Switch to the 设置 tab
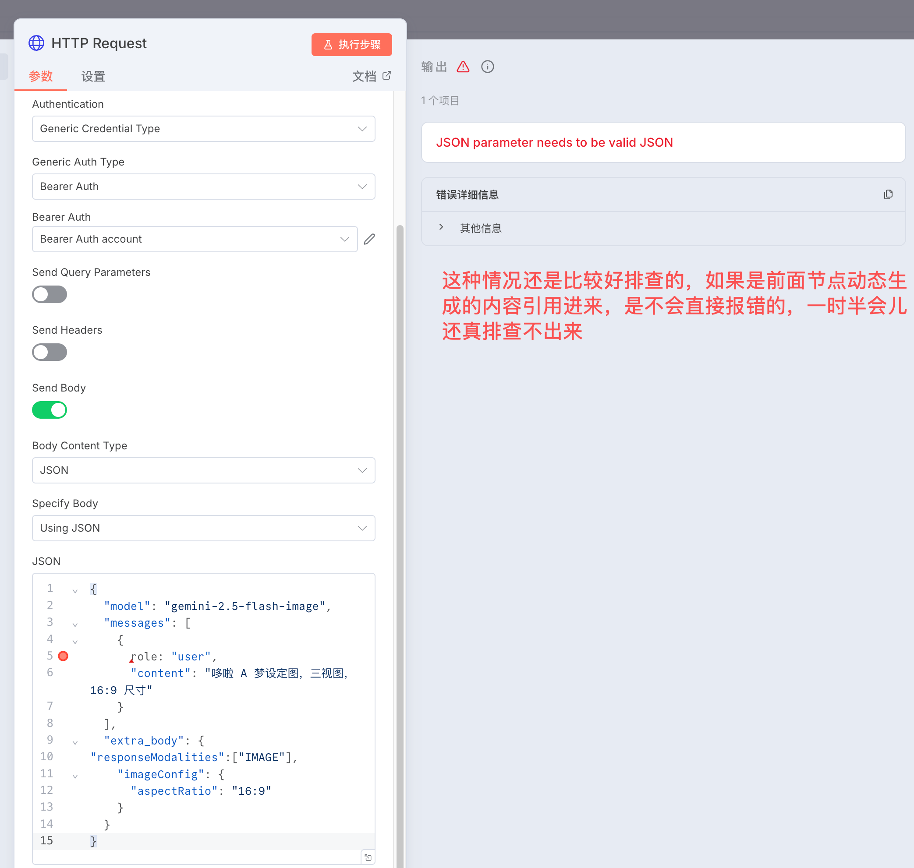 93,76
